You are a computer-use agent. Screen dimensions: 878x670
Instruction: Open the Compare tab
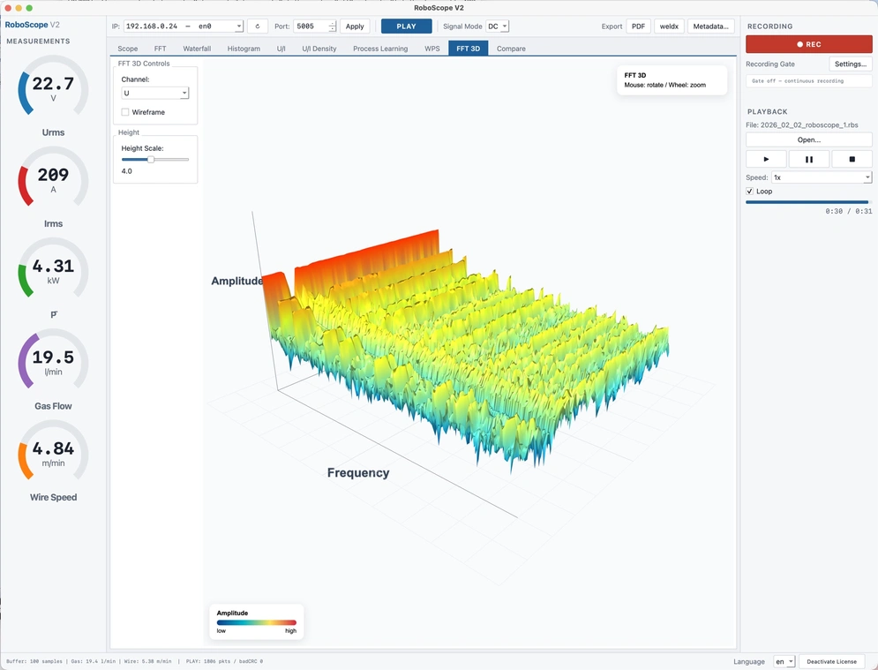coord(511,49)
